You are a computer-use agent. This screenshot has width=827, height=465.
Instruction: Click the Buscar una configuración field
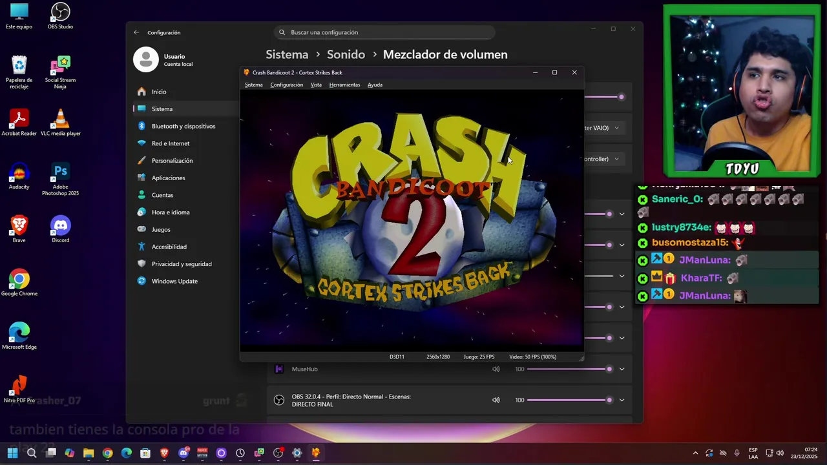[384, 32]
